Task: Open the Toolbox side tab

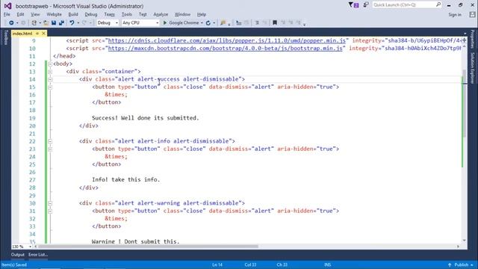Action: tap(5, 37)
